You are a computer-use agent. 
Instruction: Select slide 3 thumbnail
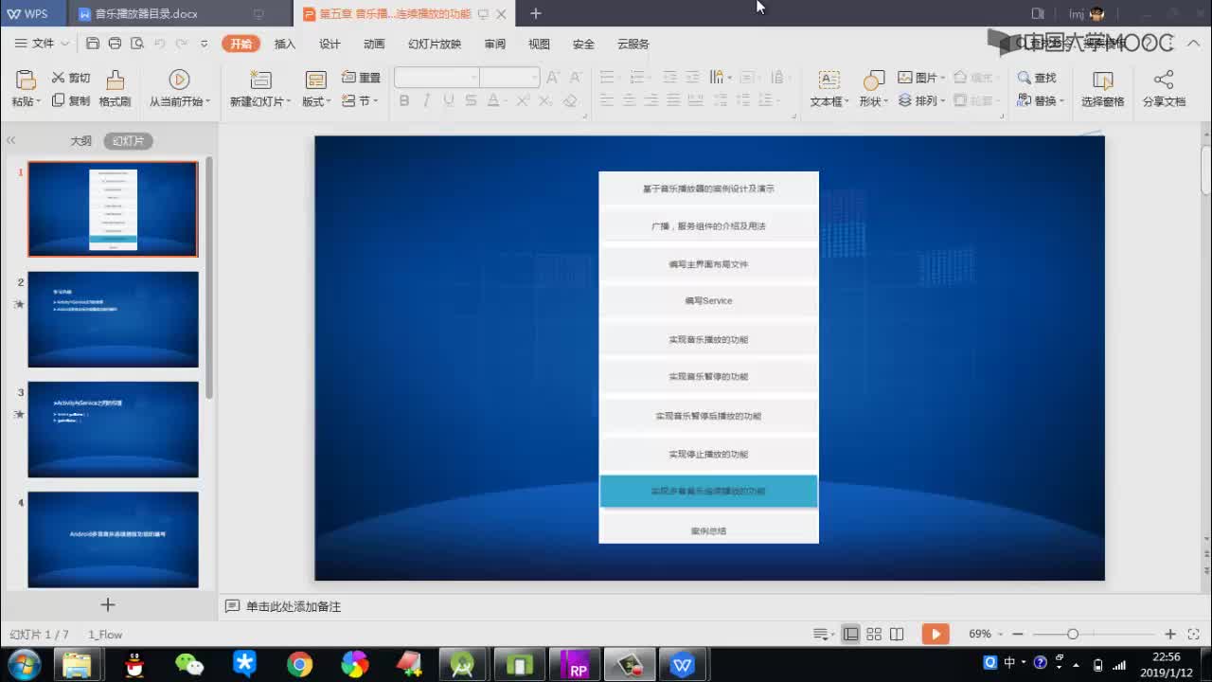(113, 429)
